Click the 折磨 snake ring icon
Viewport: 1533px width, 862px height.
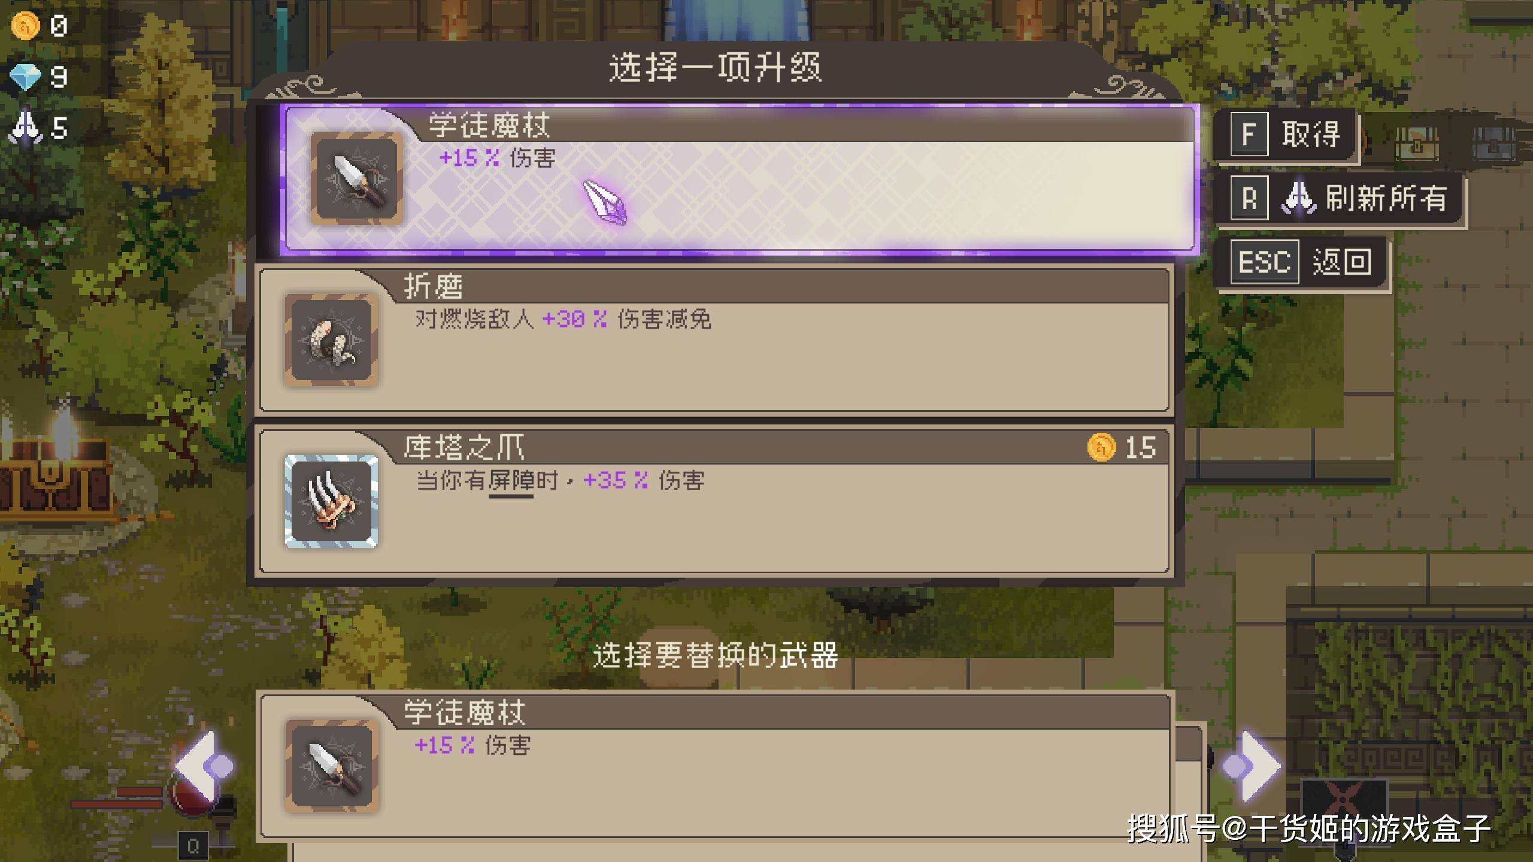tap(331, 340)
